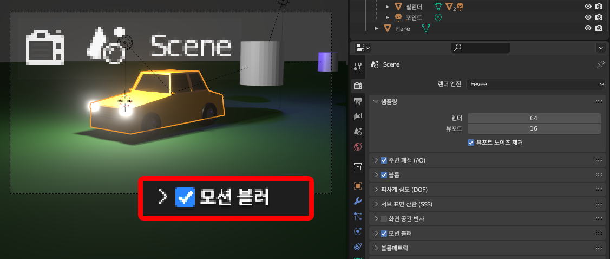Screen dimensions: 610x259
Task: Disable 포인트 in renders with camera icon
Action: pyautogui.click(x=599, y=17)
